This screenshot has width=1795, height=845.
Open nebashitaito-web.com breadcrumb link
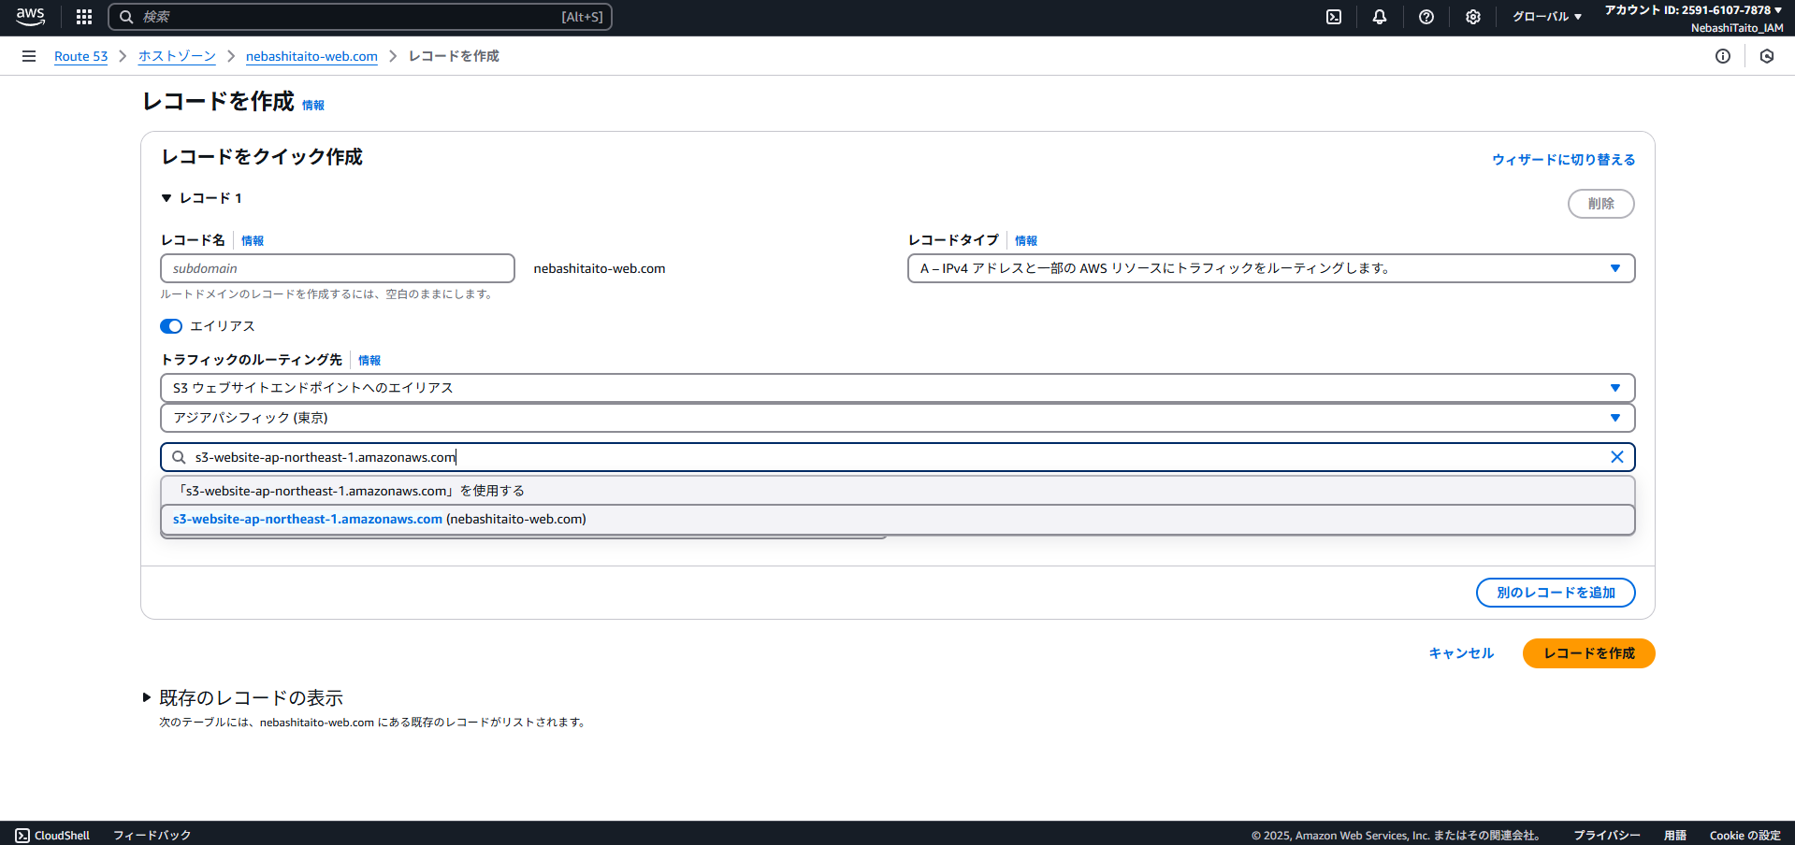point(311,56)
